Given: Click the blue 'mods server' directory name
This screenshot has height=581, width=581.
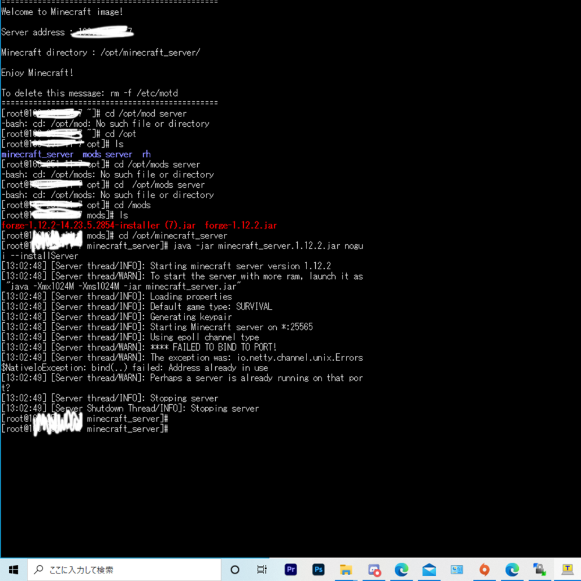Looking at the screenshot, I should pyautogui.click(x=107, y=154).
